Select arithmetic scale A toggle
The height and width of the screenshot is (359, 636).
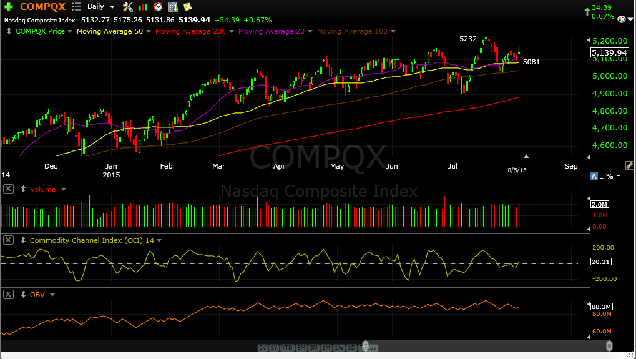(594, 176)
